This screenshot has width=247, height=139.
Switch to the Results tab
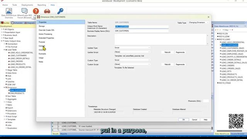tap(56, 134)
